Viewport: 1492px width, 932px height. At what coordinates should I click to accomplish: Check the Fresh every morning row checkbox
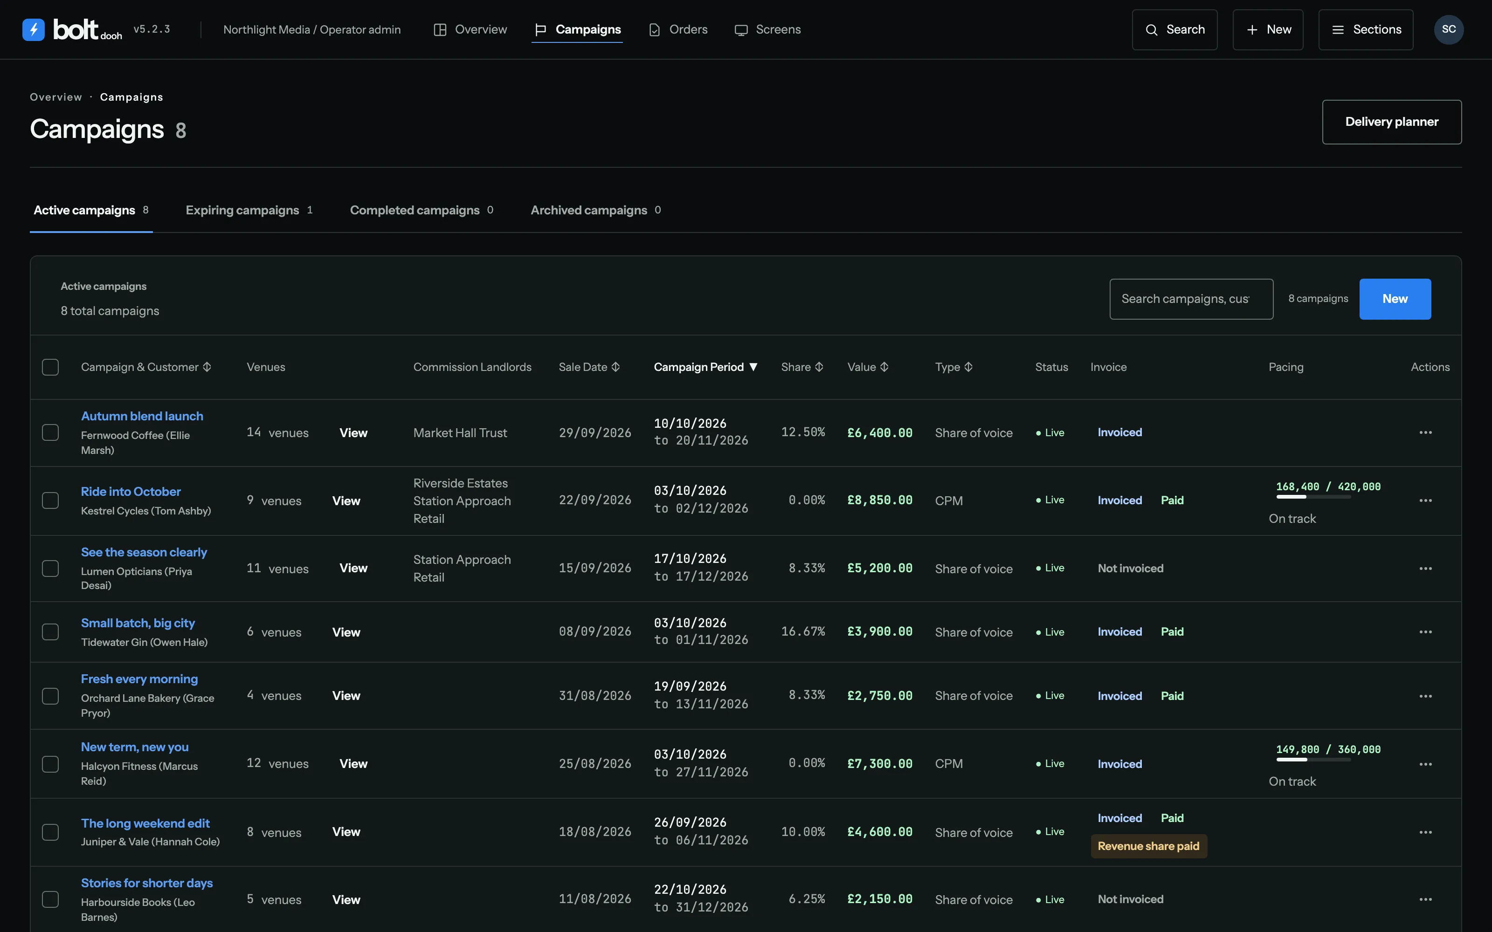click(x=50, y=696)
